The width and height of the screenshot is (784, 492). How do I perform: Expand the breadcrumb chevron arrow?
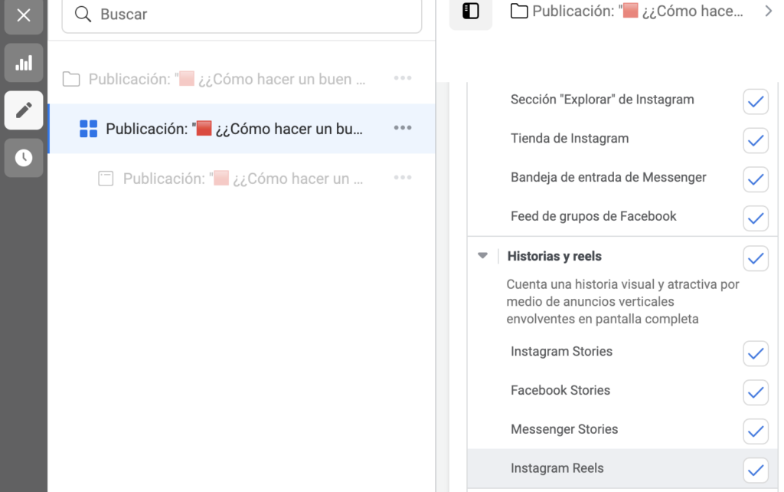769,11
